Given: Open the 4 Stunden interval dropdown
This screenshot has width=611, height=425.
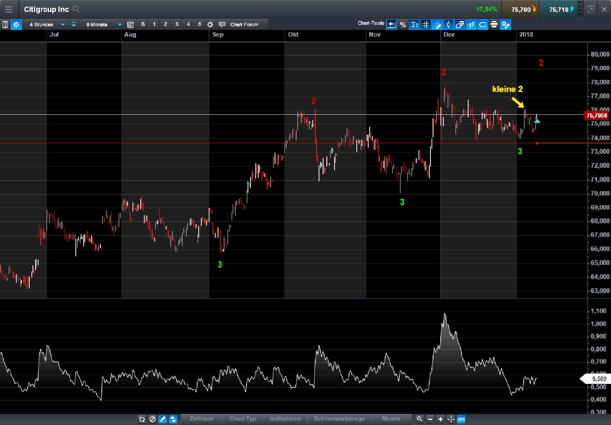Looking at the screenshot, I should pos(62,24).
